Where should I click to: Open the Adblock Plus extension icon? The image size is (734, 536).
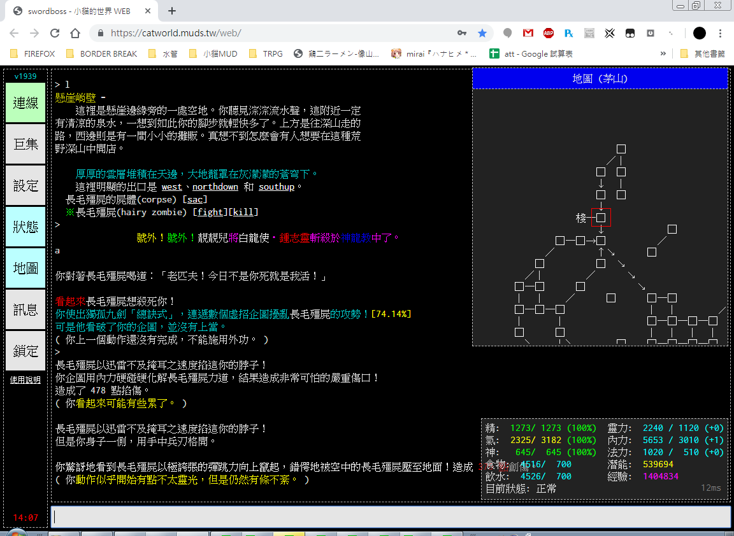click(x=549, y=33)
